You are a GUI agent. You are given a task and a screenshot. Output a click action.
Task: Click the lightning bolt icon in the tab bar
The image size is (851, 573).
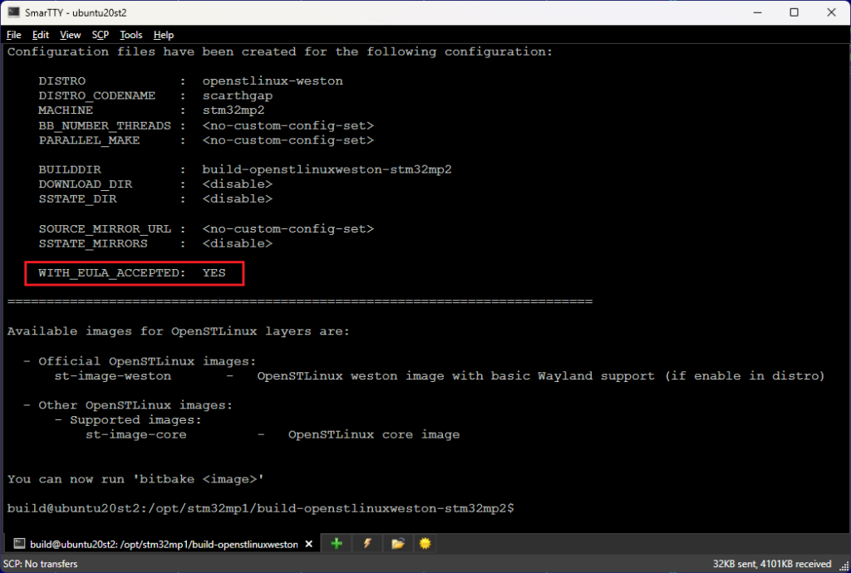point(367,543)
